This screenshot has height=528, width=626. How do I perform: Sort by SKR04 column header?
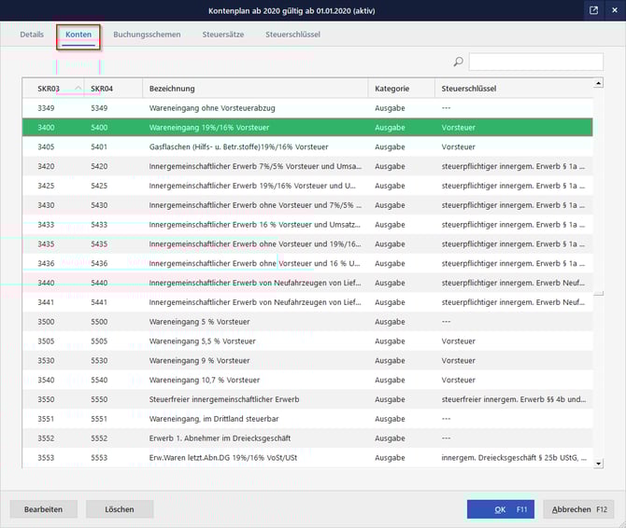tap(113, 89)
